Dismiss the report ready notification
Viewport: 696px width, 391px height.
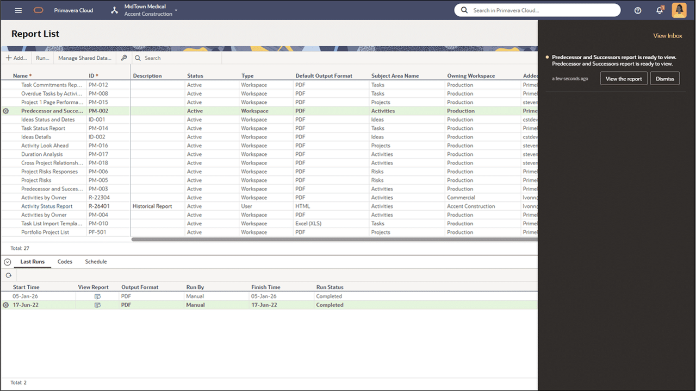tap(664, 78)
